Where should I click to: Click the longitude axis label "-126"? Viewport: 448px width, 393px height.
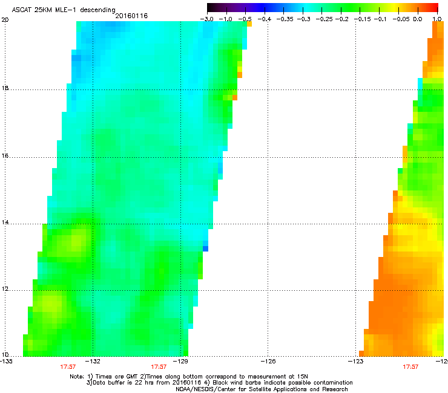click(x=268, y=362)
